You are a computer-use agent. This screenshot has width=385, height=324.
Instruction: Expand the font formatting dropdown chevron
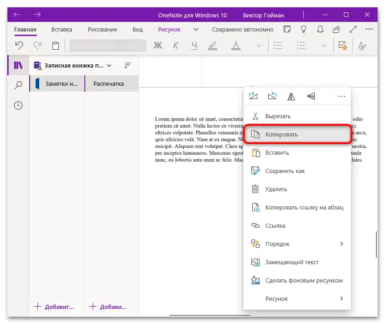pyautogui.click(x=259, y=46)
